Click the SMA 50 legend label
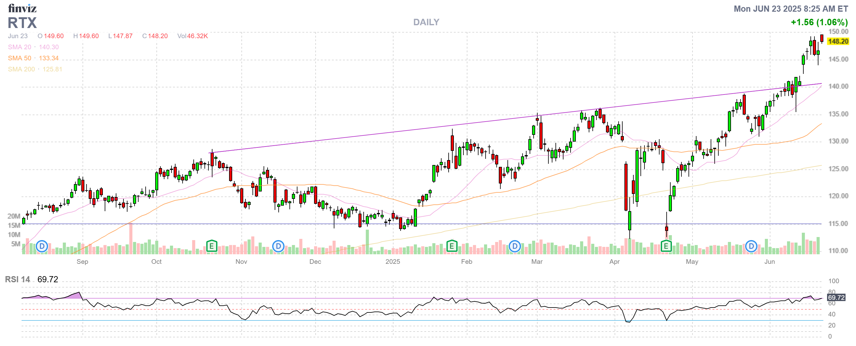This screenshot has height=346, width=856. coord(19,58)
